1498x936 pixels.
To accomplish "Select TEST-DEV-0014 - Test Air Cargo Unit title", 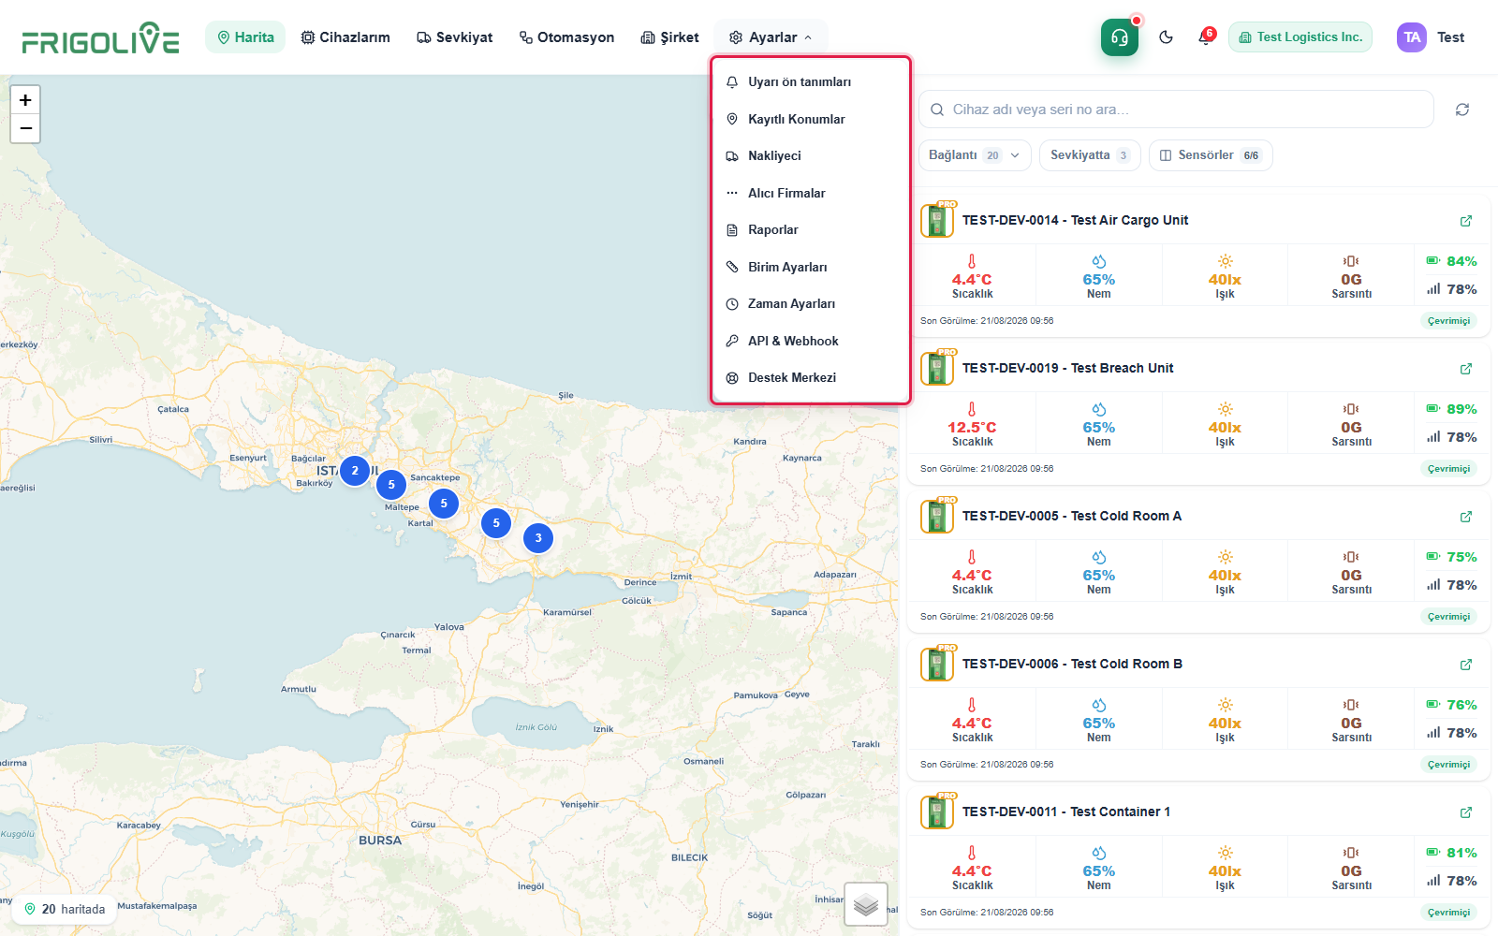I will (1075, 221).
